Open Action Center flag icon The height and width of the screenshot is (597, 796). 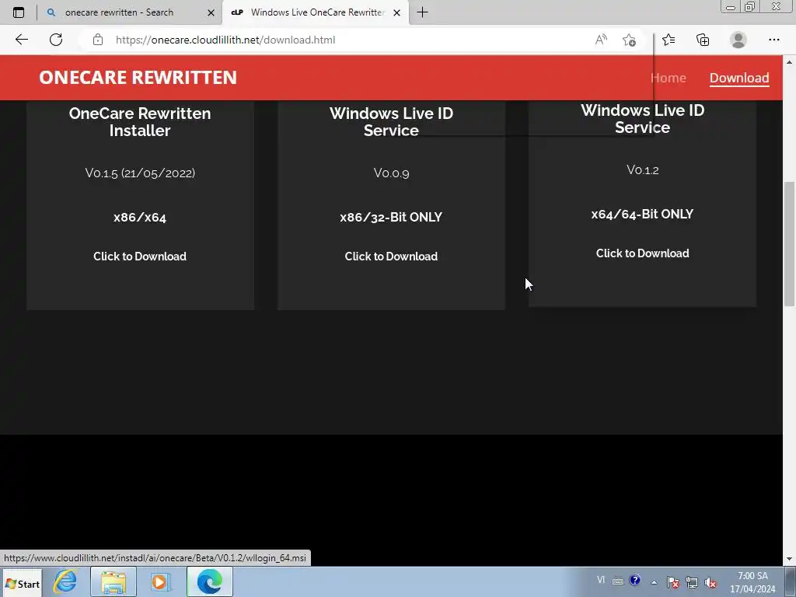pyautogui.click(x=672, y=582)
